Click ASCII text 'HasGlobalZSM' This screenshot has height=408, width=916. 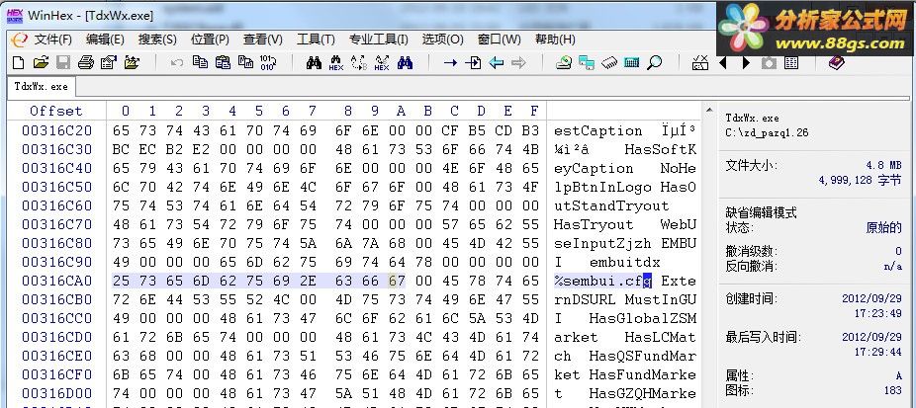coord(643,318)
